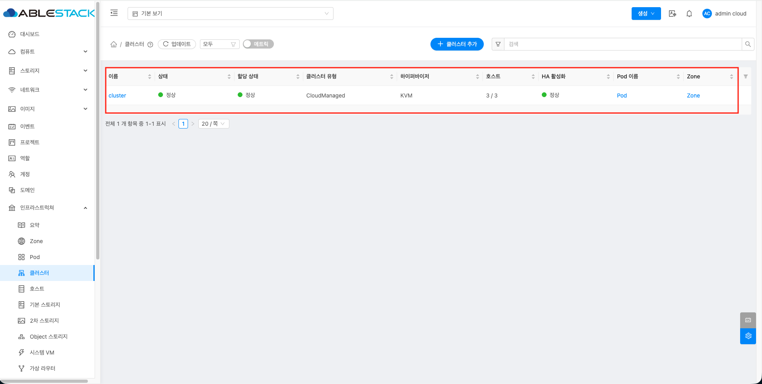Toggle the 메트릭 switch
Image resolution: width=762 pixels, height=384 pixels.
258,44
